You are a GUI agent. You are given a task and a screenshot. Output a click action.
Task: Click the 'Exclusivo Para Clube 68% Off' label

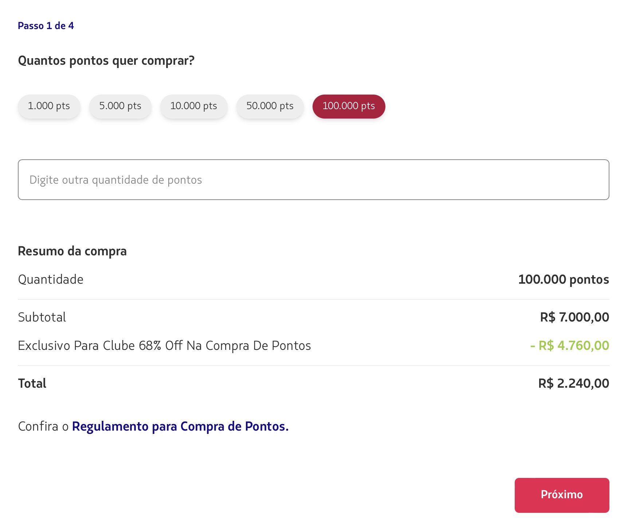tap(164, 346)
